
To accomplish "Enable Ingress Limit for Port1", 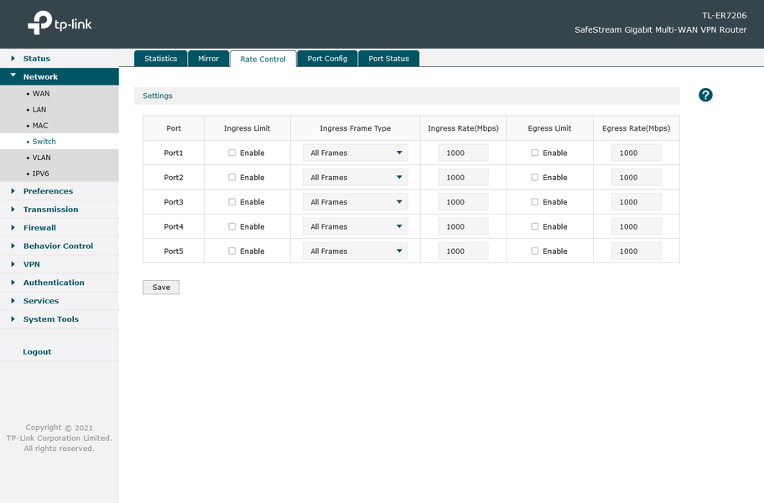I will coord(232,153).
